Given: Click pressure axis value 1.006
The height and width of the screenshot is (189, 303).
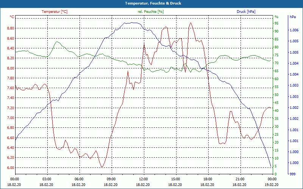Looking at the screenshot, I should pos(294,30).
